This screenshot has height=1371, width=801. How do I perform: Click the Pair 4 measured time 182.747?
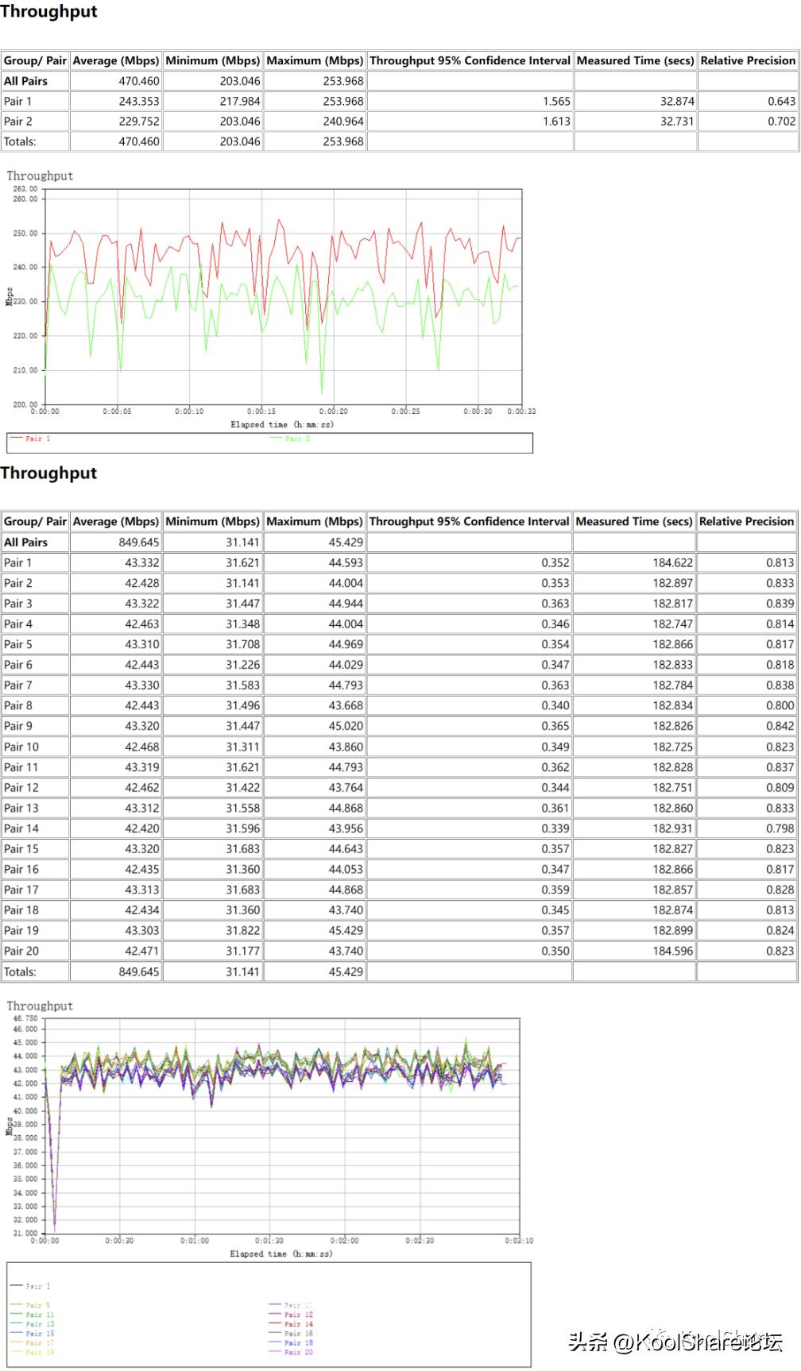673,624
